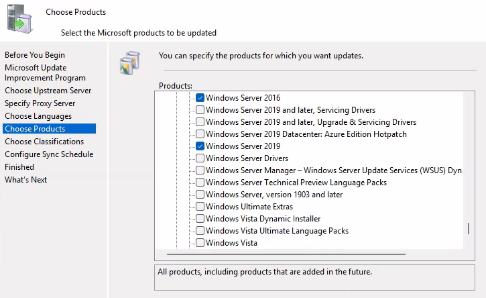Click the server wizard icon in the header
The width and height of the screenshot is (486, 298).
[19, 19]
